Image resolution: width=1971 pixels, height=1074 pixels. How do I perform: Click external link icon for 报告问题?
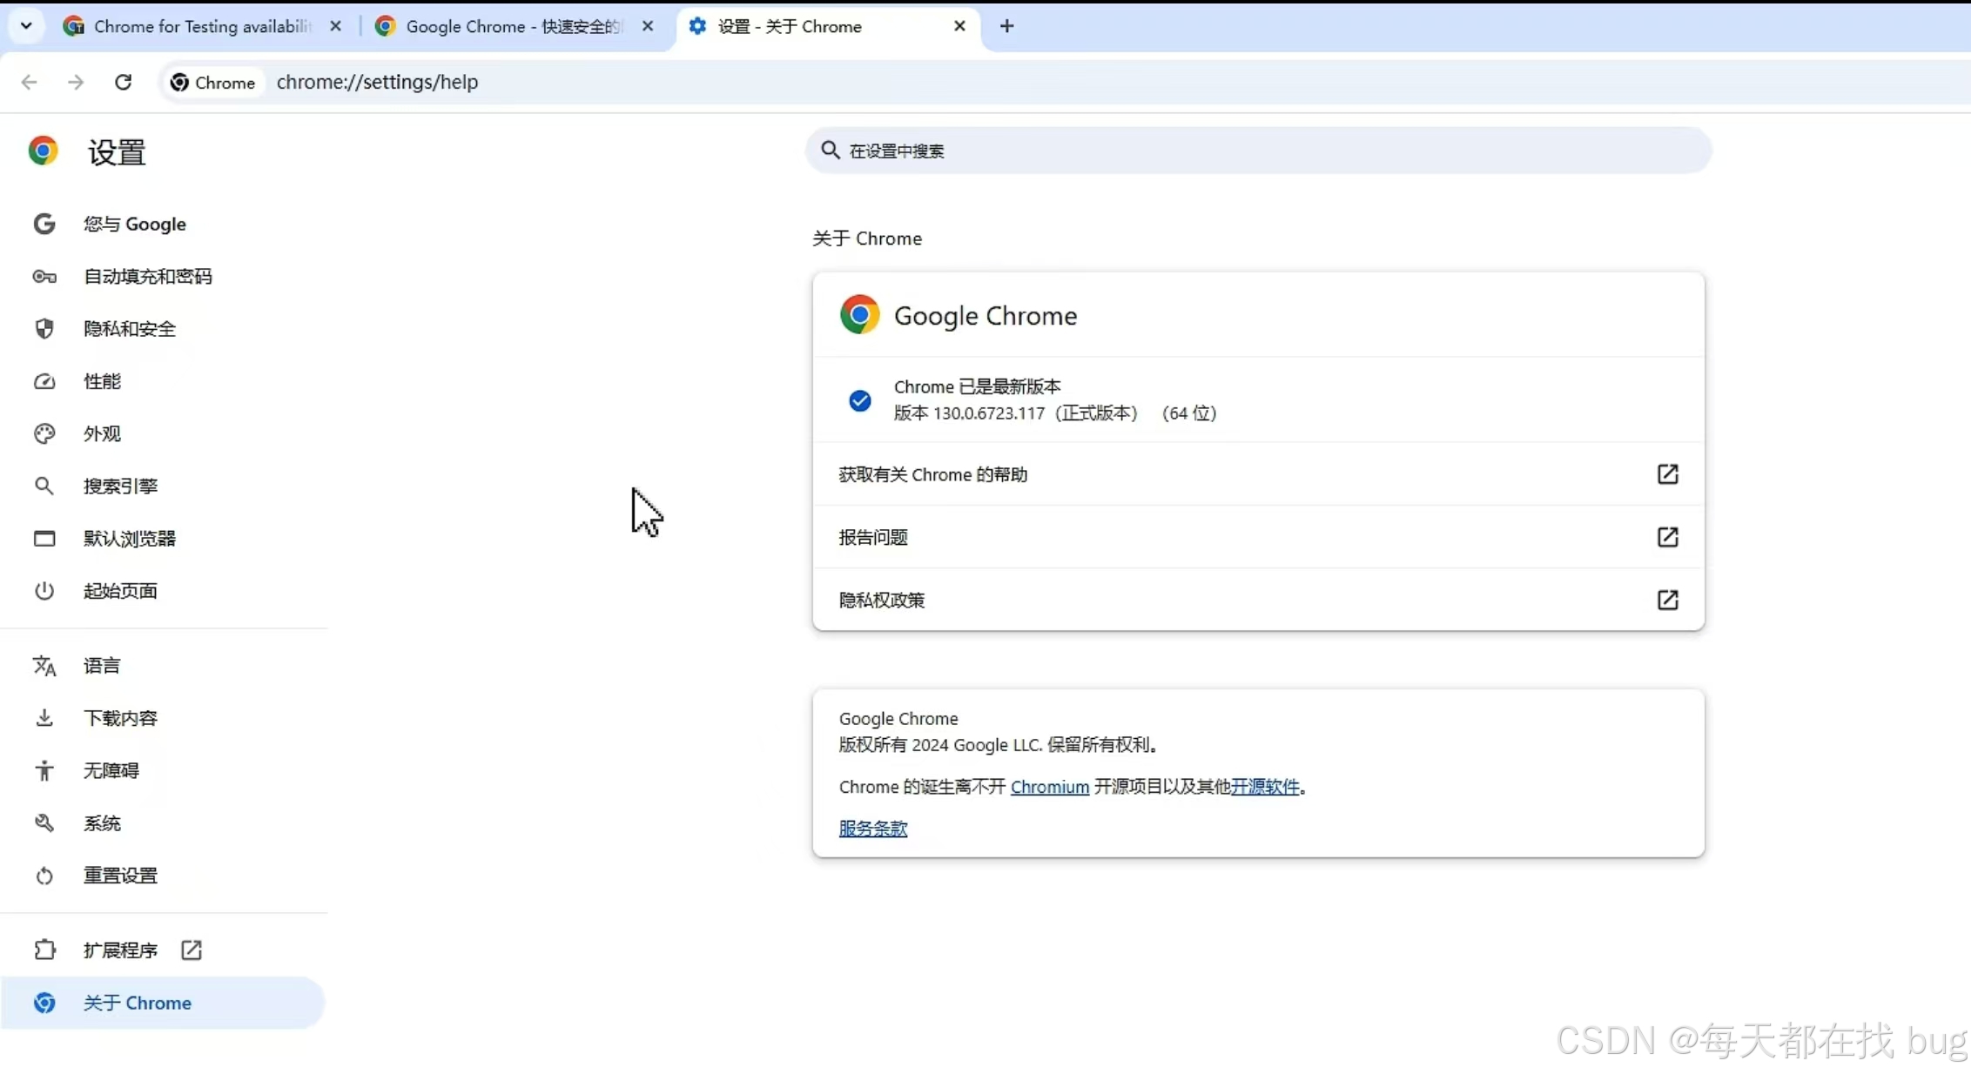tap(1667, 537)
